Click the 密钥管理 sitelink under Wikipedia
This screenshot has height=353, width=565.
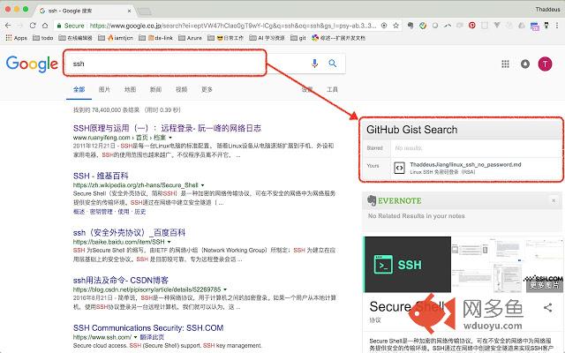[x=101, y=212]
